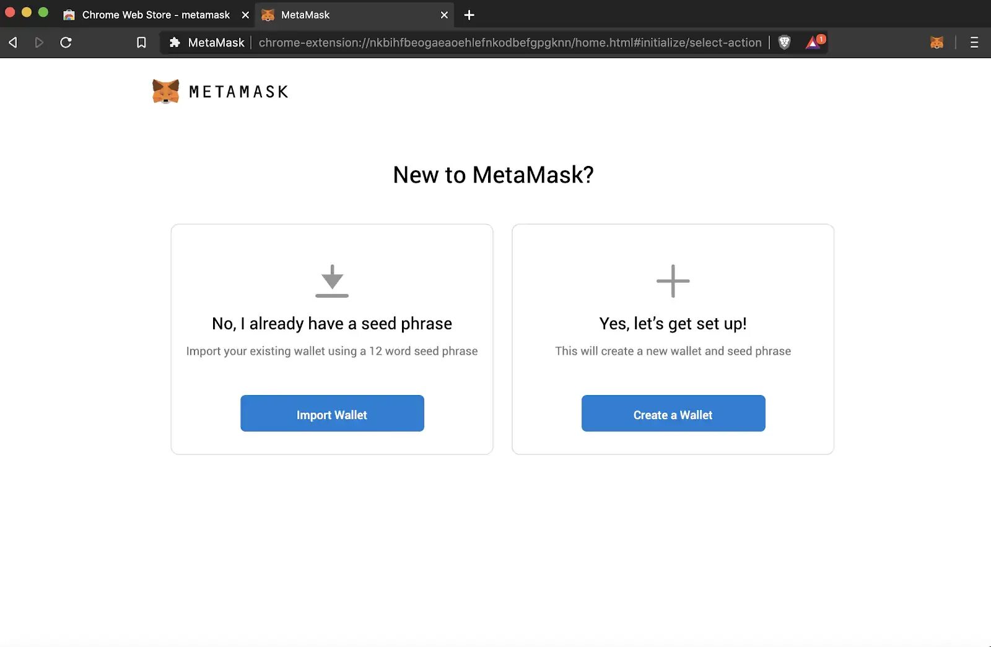Open the MetaMask extension fox icon in toolbar
This screenshot has width=991, height=647.
click(936, 42)
